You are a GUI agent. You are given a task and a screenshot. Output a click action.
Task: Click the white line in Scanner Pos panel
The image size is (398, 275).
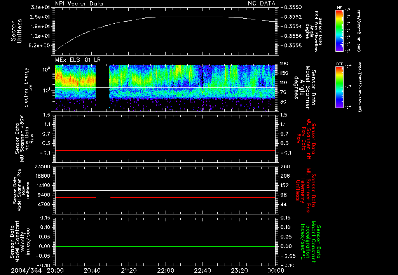[x=165, y=190]
